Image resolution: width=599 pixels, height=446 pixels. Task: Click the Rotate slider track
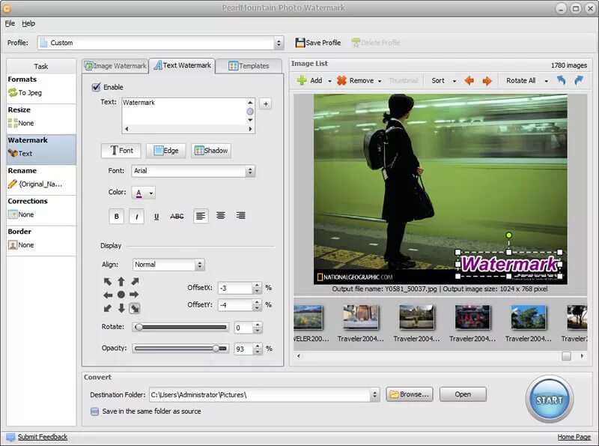click(x=180, y=327)
